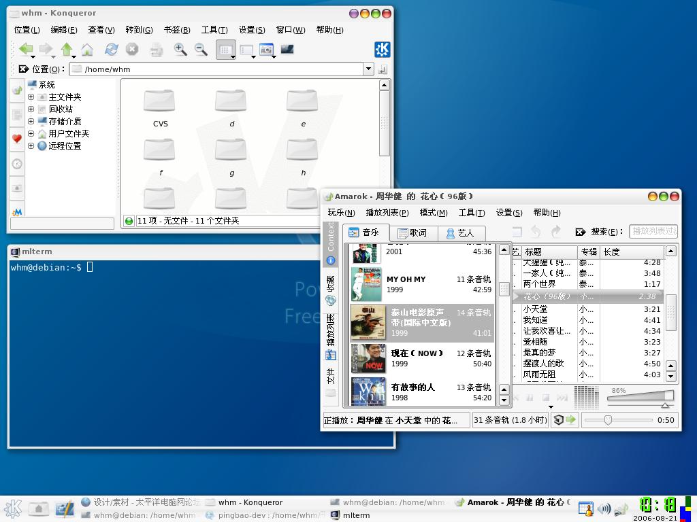Screen dimensions: 697x522
Task: Open the back history dropdown arrow
Action: pos(33,57)
